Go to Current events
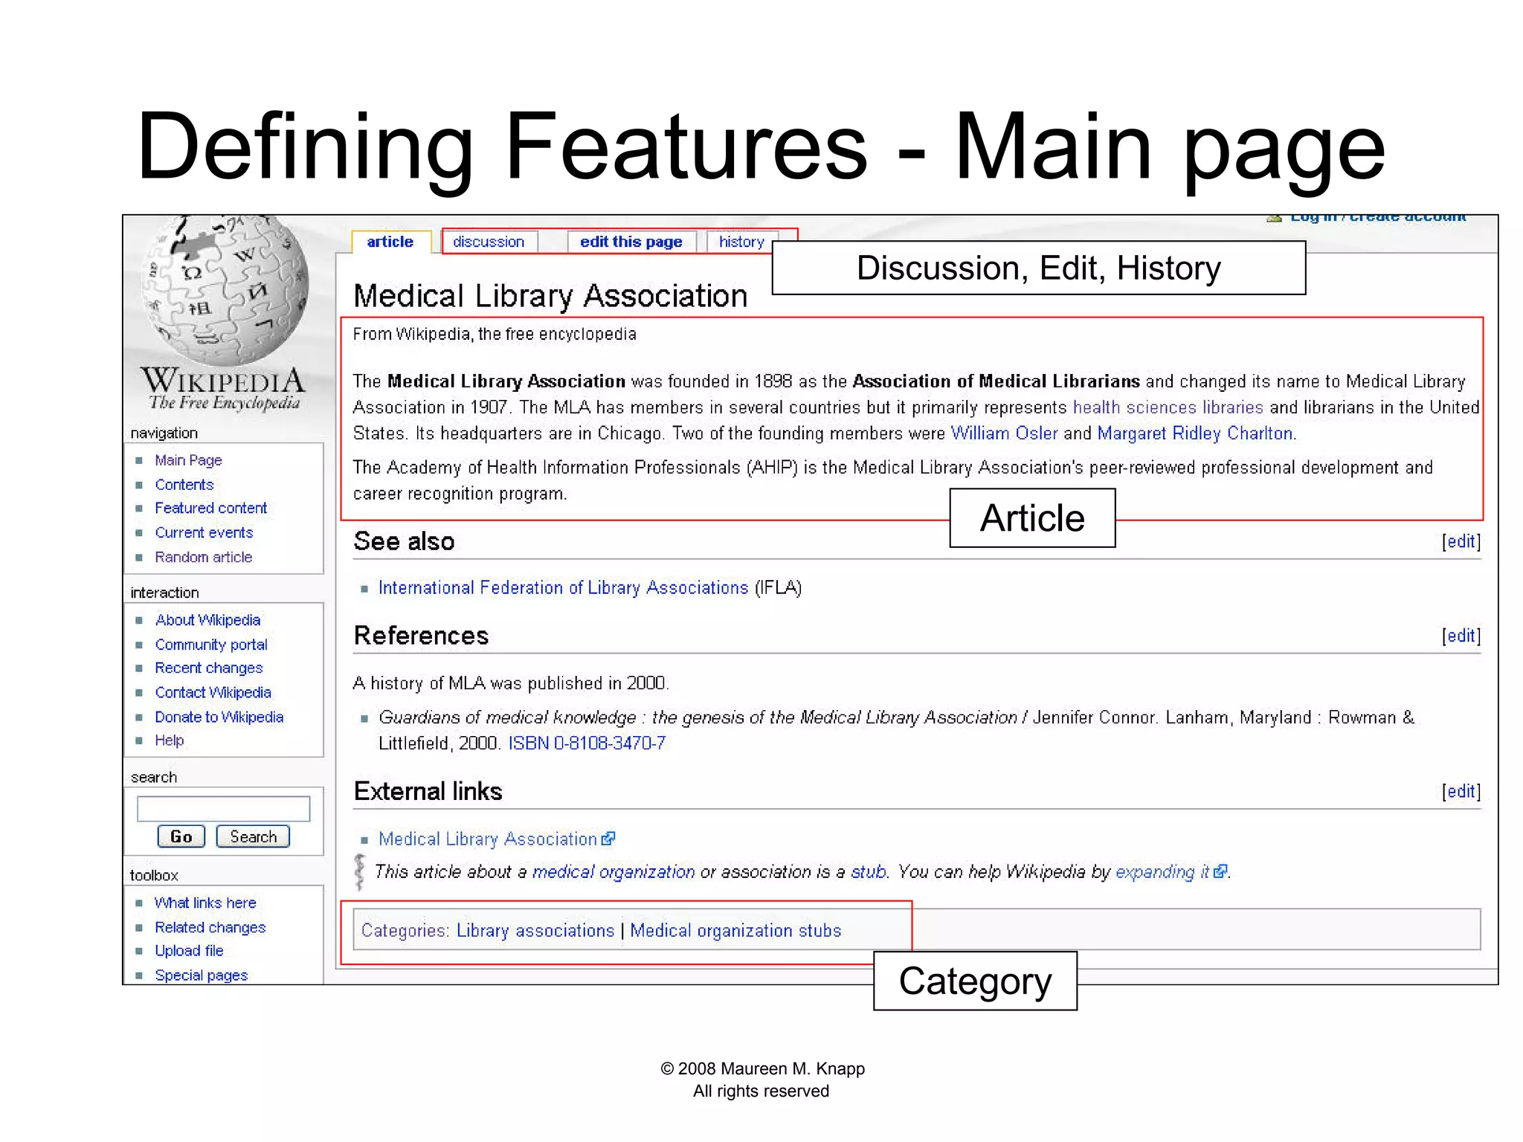Screen dimensions: 1523x1142 point(204,532)
